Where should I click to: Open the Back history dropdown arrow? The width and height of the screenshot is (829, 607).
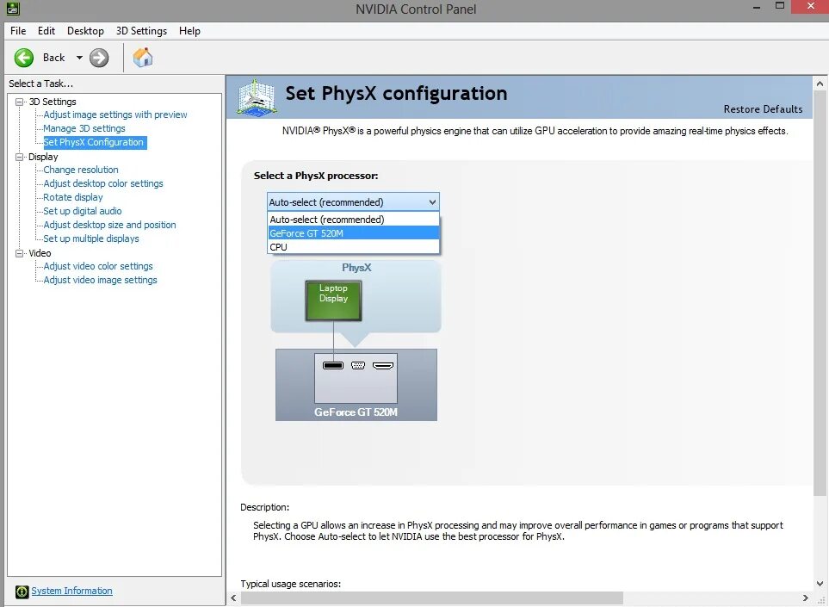[79, 58]
